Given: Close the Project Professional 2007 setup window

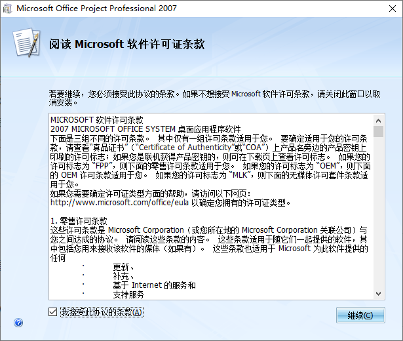Looking at the screenshot, I should tap(393, 9).
